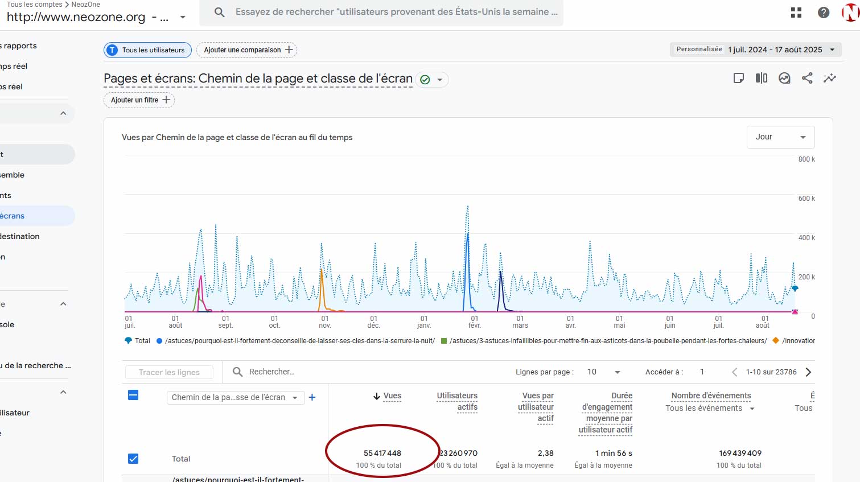Image resolution: width=860 pixels, height=482 pixels.
Task: Go to next page of table rows
Action: pyautogui.click(x=808, y=372)
